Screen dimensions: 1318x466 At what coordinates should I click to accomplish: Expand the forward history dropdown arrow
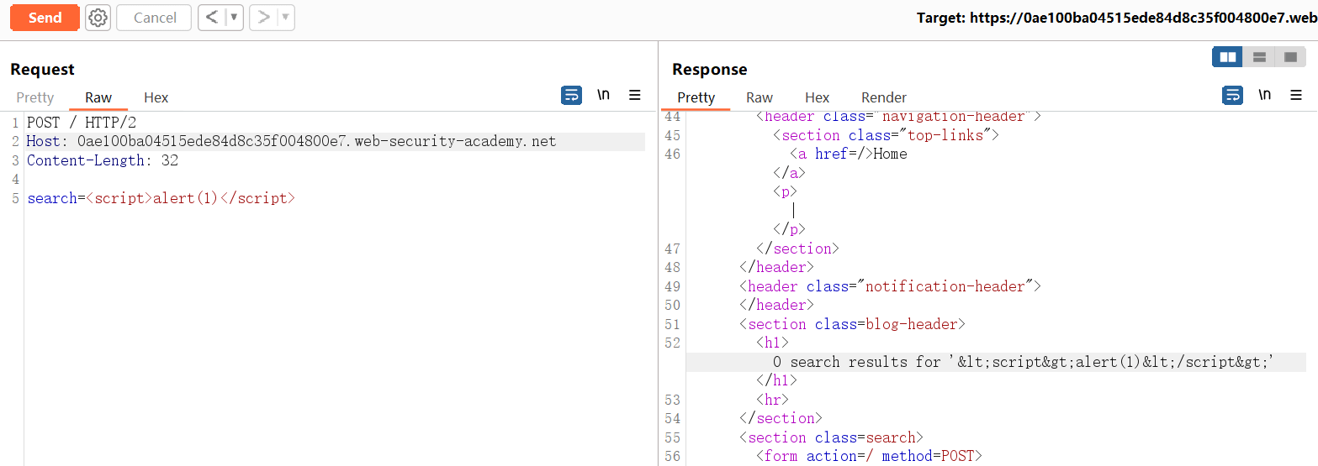pos(285,18)
